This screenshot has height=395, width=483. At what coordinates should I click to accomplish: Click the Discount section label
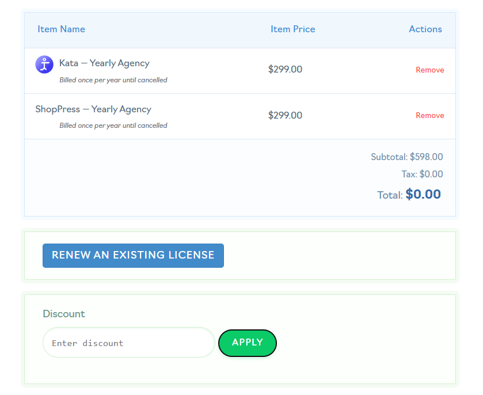coord(64,314)
